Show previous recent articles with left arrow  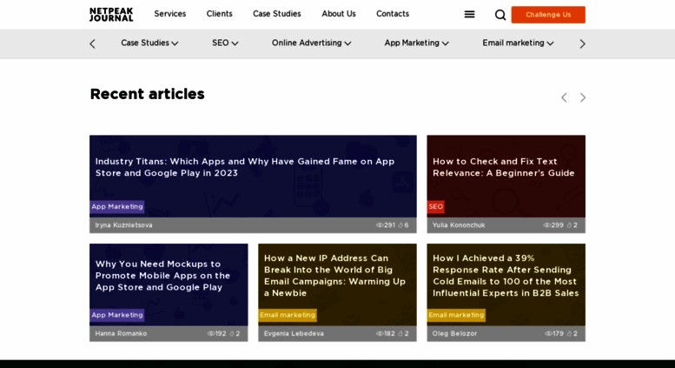point(564,97)
